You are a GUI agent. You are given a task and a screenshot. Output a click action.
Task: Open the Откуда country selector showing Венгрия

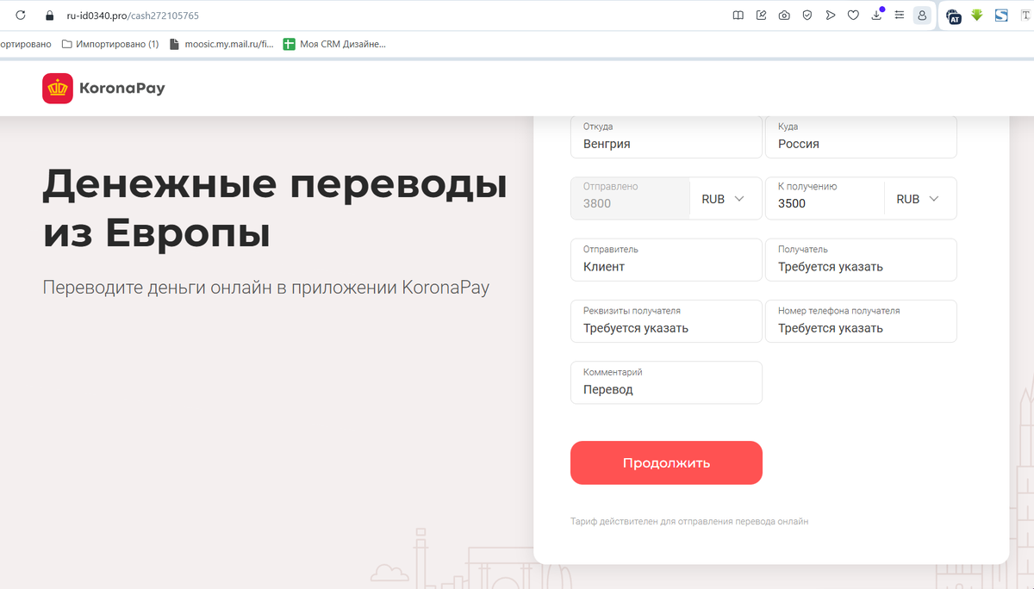665,137
